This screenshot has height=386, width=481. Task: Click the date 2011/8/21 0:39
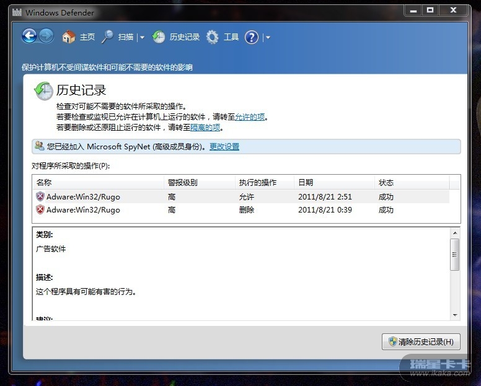tap(325, 209)
